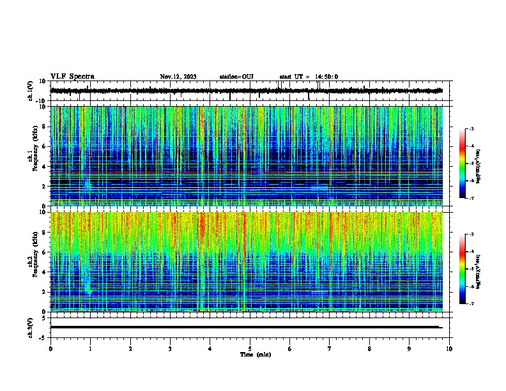The image size is (506, 391).
Task: Click the "-7" label on ch.2 color scale
Action: (471, 303)
